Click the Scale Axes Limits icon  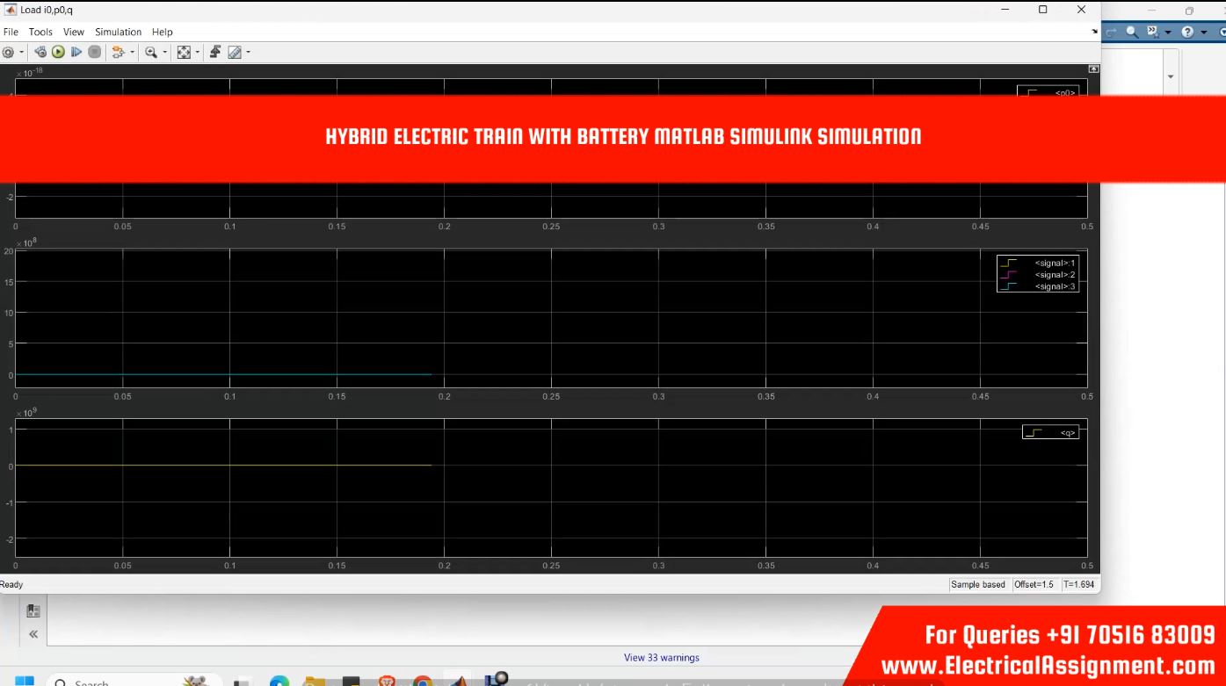184,53
